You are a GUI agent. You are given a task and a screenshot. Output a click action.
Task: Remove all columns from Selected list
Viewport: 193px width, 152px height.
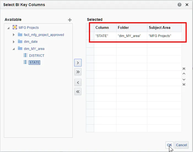(78, 92)
